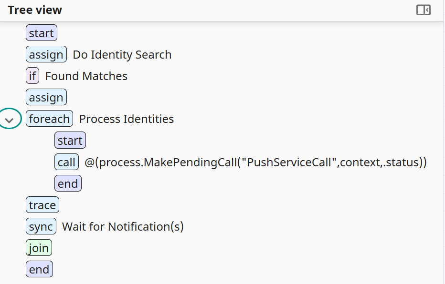Click the Wait for Notification(s) label

[x=122, y=227]
